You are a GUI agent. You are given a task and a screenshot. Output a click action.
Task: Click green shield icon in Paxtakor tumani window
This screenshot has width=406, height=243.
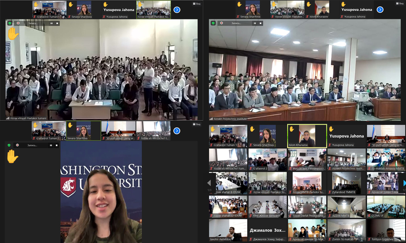point(10,23)
